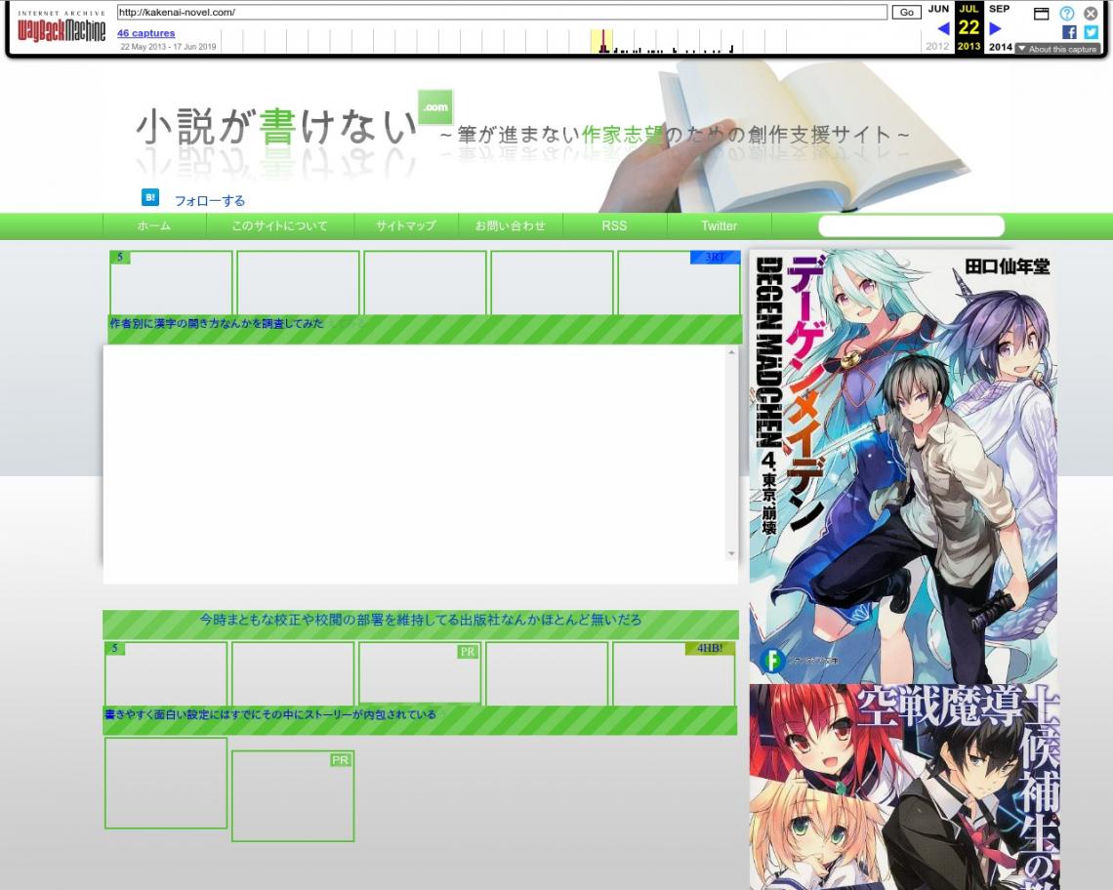1113x890 pixels.
Task: Open the デーゲンメイデン book cover ad
Action: (x=904, y=465)
